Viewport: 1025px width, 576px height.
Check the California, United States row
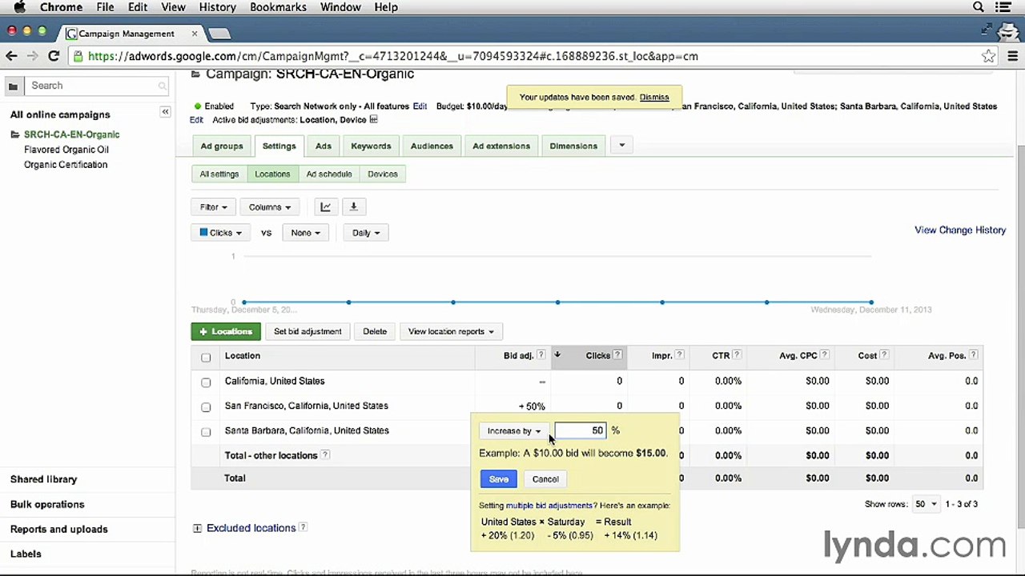(206, 382)
